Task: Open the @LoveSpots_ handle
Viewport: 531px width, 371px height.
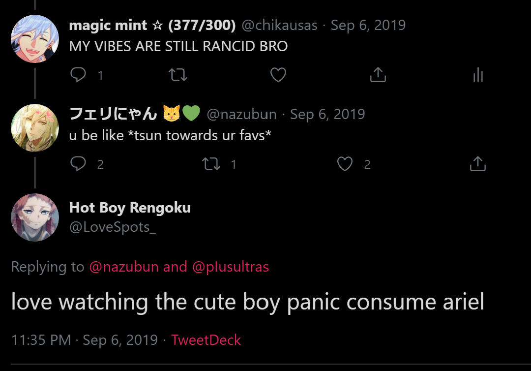Action: pyautogui.click(x=113, y=227)
